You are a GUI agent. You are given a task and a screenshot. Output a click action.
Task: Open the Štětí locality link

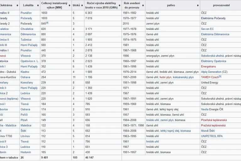coord(23,131)
